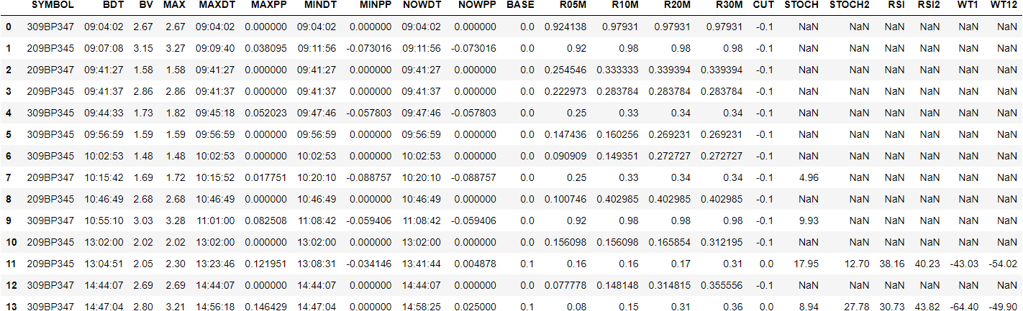Click the MAXPP column header
The width and height of the screenshot is (1023, 311).
(268, 5)
